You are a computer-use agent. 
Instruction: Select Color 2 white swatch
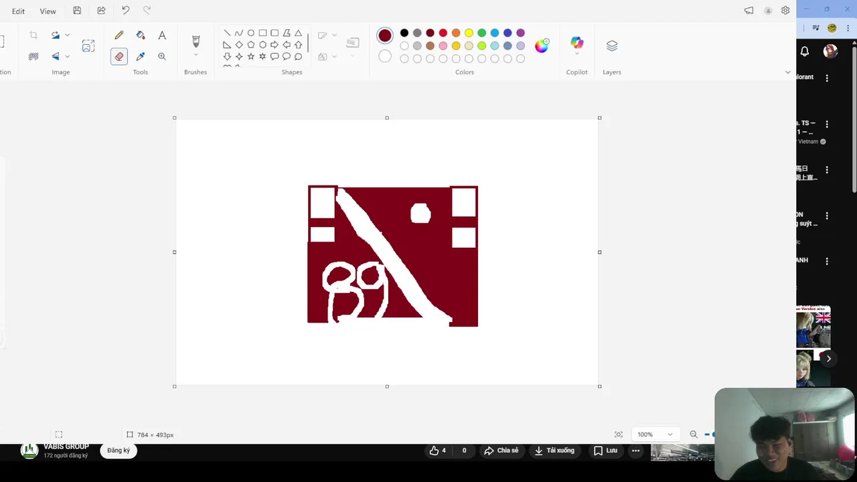(x=385, y=56)
